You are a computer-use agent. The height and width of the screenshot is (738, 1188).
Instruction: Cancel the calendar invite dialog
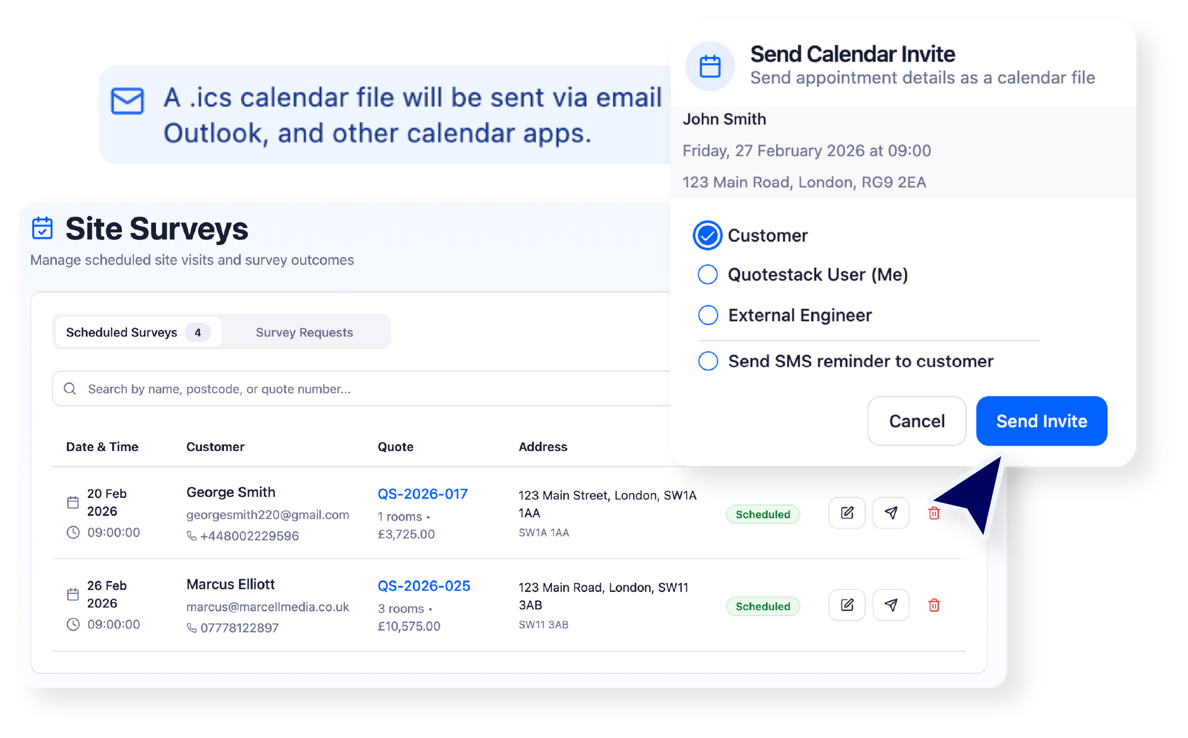(916, 421)
